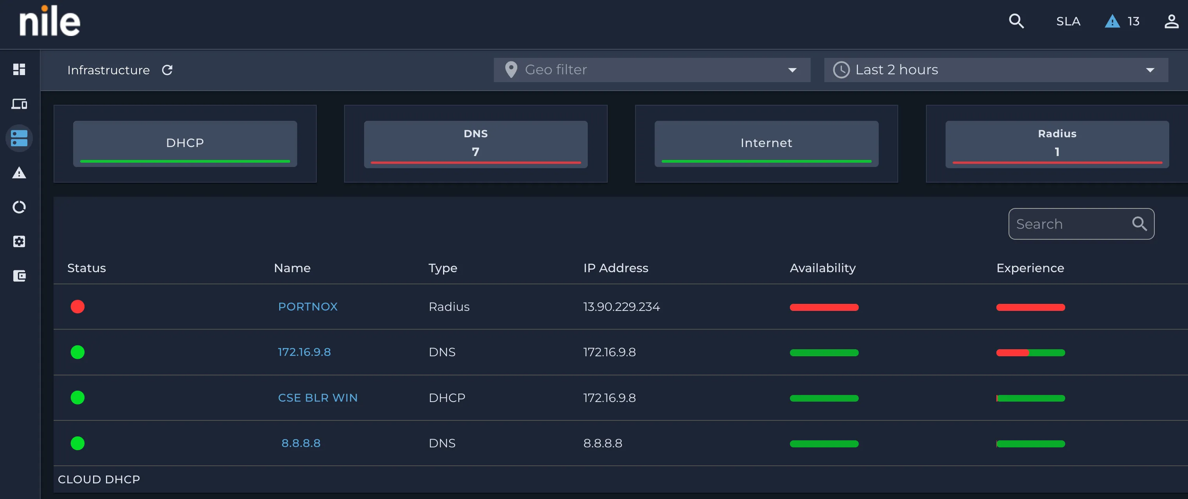Open the circular ring icon in sidebar
The height and width of the screenshot is (499, 1188).
pyautogui.click(x=19, y=207)
